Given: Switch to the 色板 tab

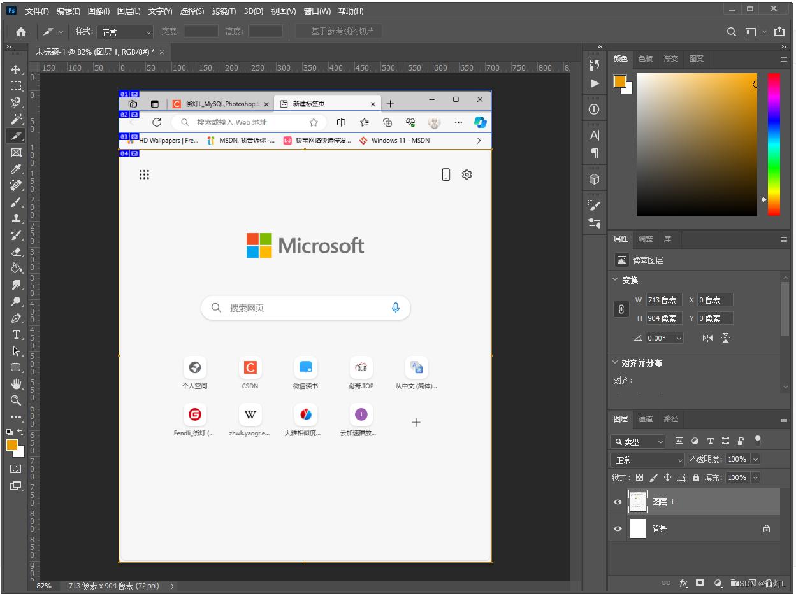Looking at the screenshot, I should click(x=646, y=59).
